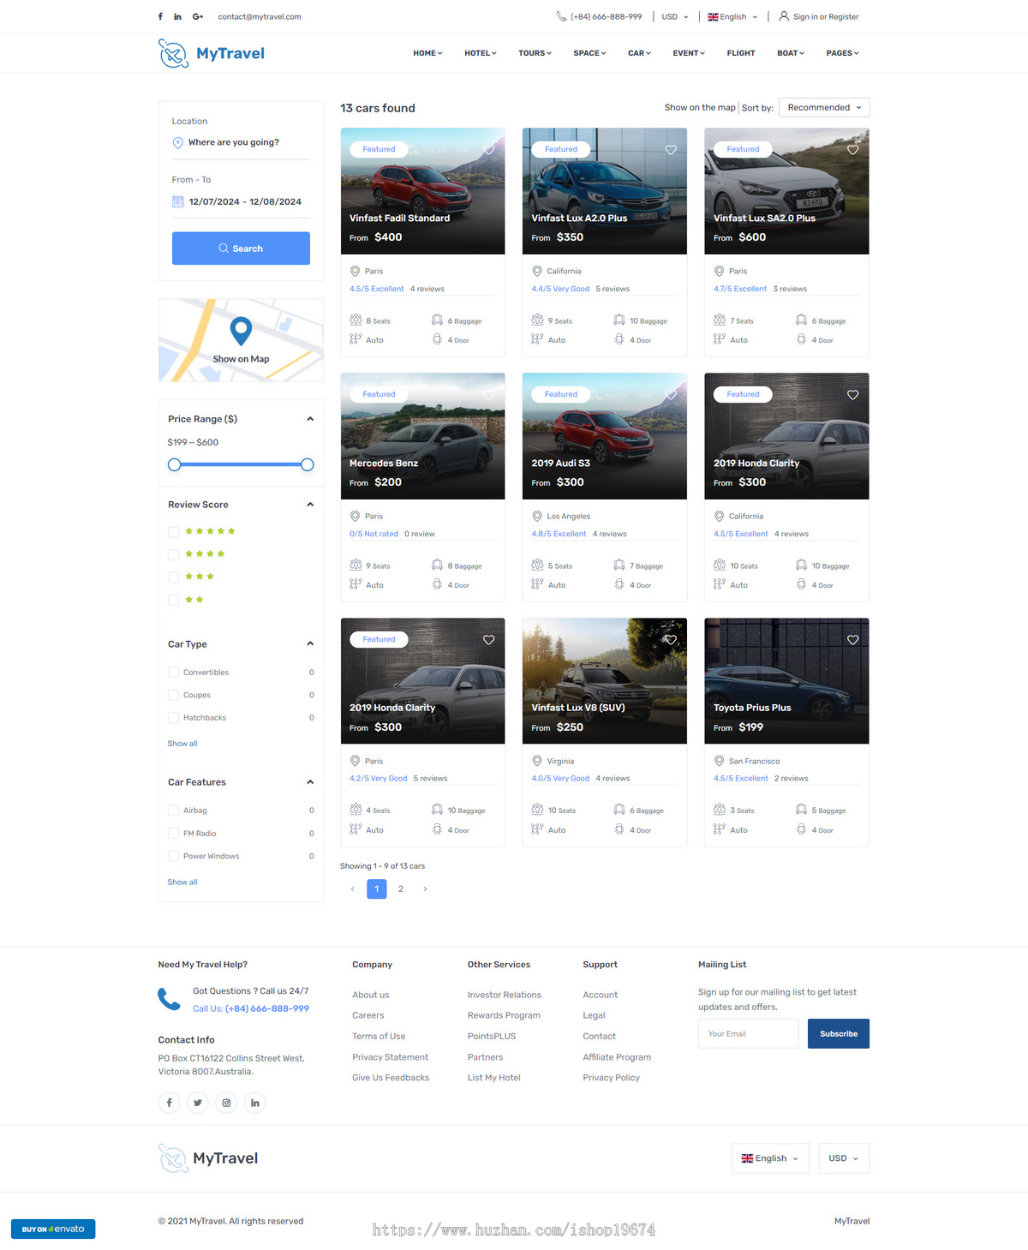This screenshot has height=1250, width=1028.
Task: Open footer Facebook social icon
Action: tap(169, 1103)
